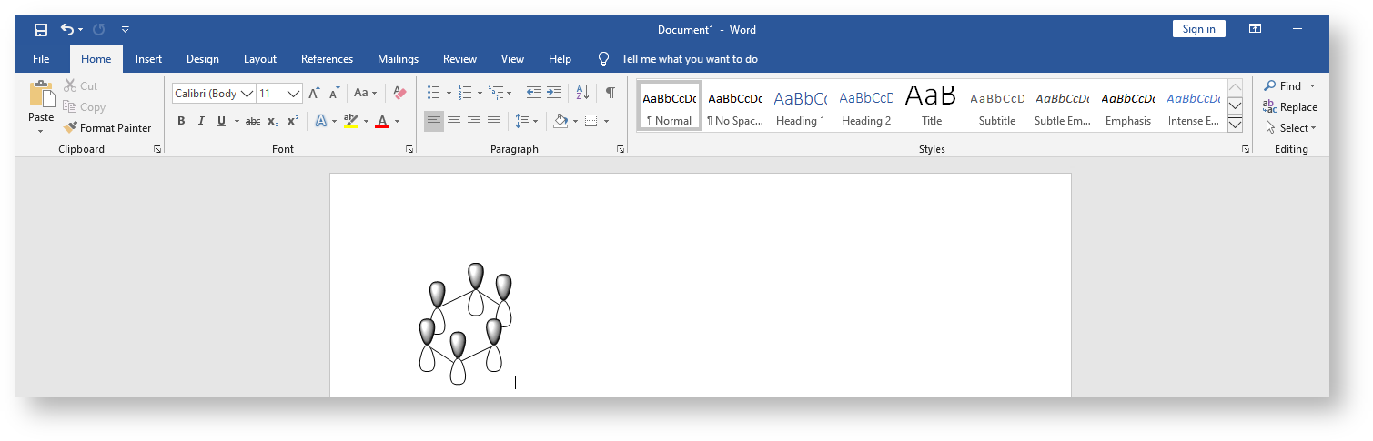Increase paragraph indent
Image resolution: width=1373 pixels, height=441 pixels.
(554, 93)
